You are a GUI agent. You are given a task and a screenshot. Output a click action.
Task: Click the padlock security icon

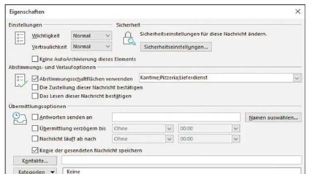[x=129, y=38]
